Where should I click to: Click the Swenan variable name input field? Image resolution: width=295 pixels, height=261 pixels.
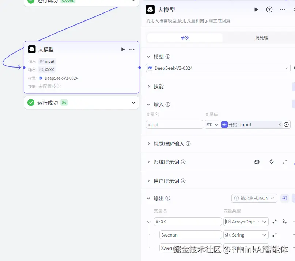tap(190, 234)
